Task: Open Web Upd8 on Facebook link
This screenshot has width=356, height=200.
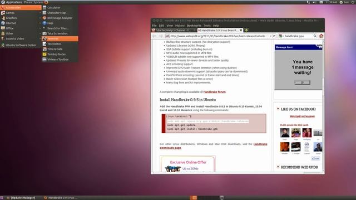Action: (x=302, y=116)
